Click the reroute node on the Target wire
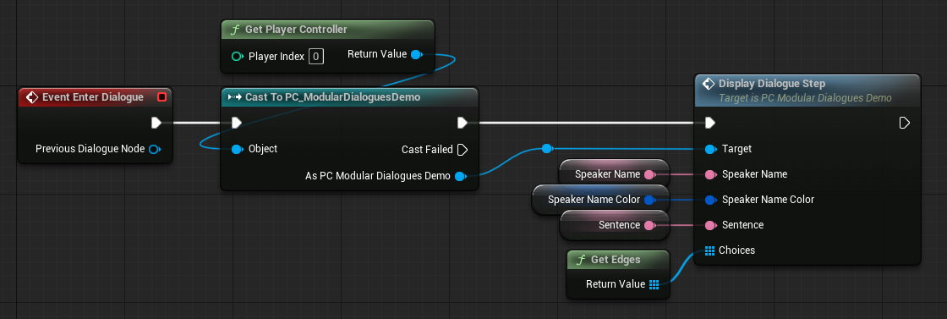Screen dimensions: 947x319 (x=546, y=149)
